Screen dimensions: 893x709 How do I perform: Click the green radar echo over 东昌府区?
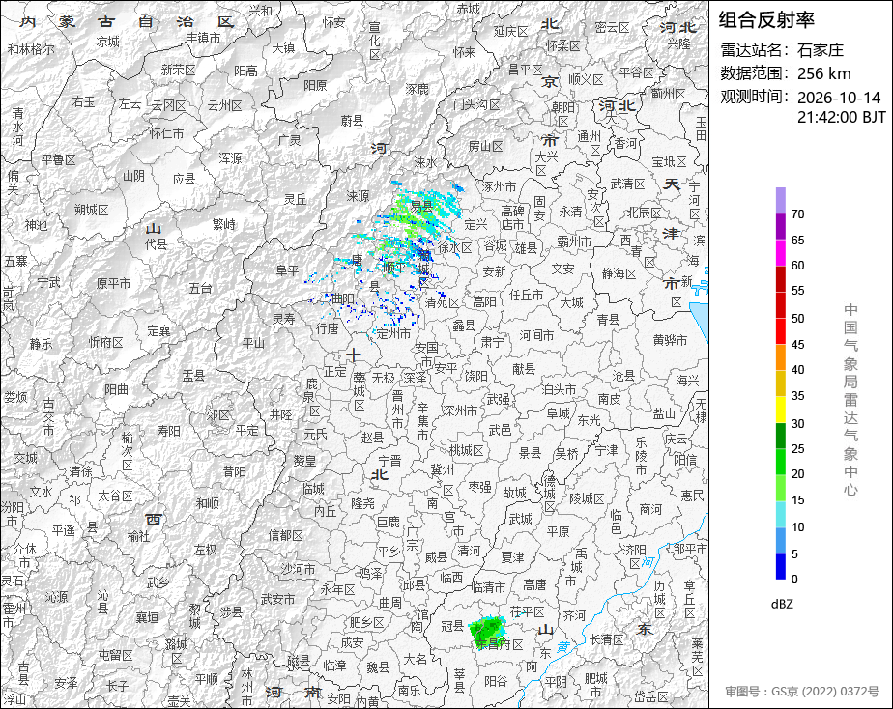coord(487,633)
